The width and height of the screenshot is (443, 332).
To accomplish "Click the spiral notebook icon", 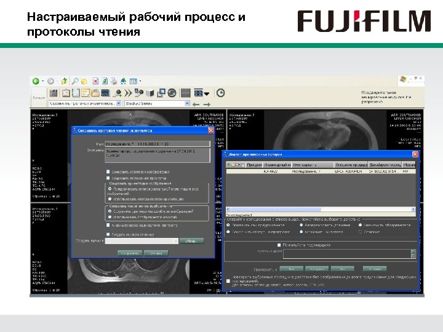I will coord(76,93).
